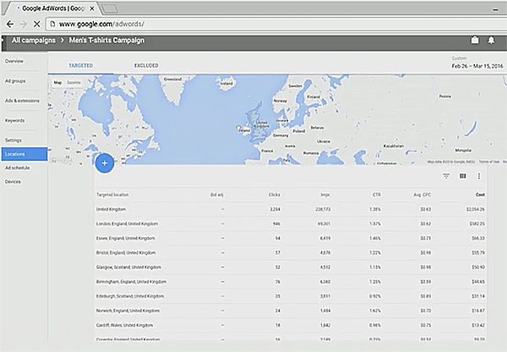Click Edinburgh, Scotland, United Kingdom row
The height and width of the screenshot is (352, 507).
[x=291, y=296]
